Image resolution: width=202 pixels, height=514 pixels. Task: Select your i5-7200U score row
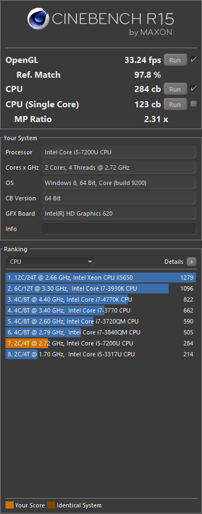(100, 343)
